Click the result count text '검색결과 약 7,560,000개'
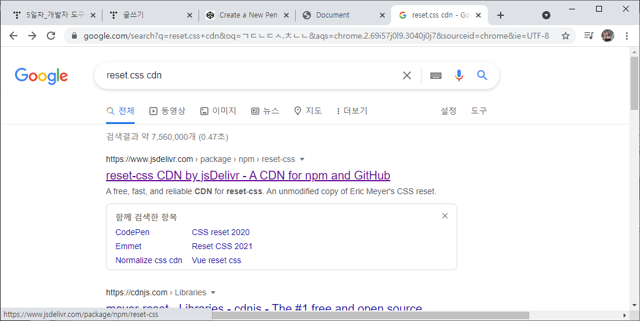The width and height of the screenshot is (640, 321). coord(151,137)
